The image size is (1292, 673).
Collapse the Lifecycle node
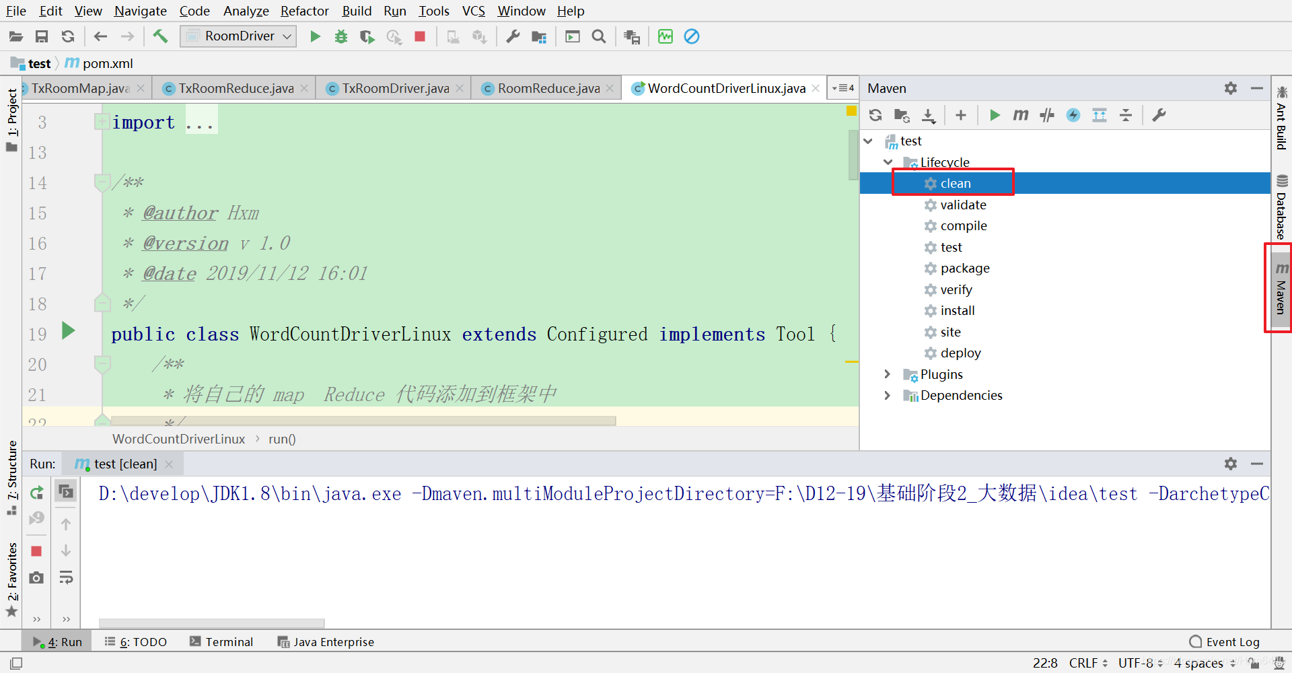888,162
